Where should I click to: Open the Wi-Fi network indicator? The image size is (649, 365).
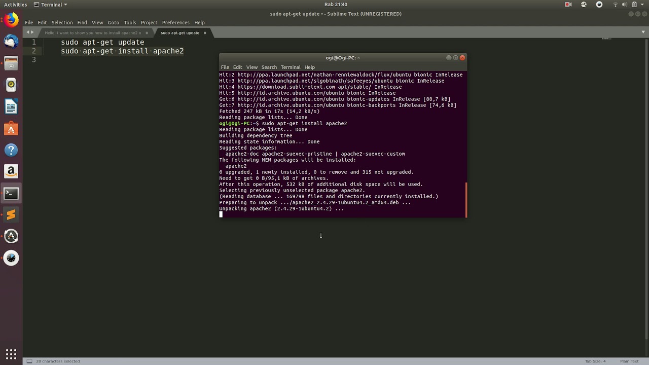[616, 5]
